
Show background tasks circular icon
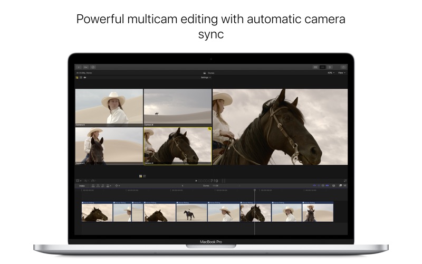pyautogui.click(x=93, y=67)
